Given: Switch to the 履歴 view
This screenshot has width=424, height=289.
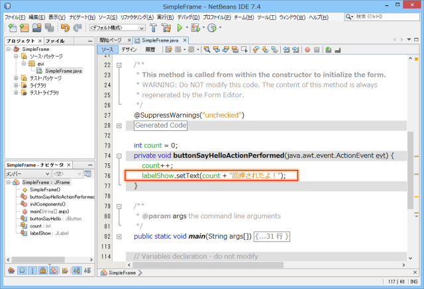Looking at the screenshot, I should pos(150,50).
